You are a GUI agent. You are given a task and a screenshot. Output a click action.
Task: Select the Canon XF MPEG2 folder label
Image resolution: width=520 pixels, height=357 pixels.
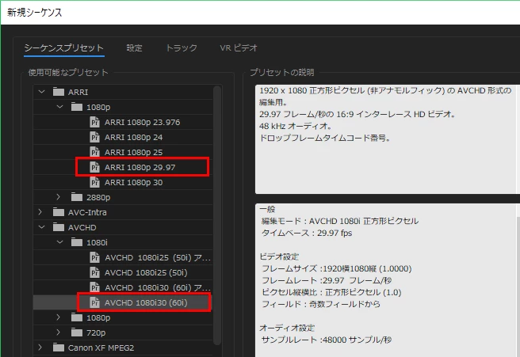click(101, 348)
